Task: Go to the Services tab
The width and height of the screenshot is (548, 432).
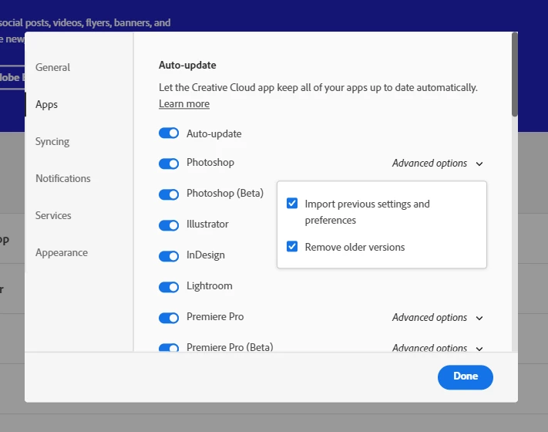Action: pyautogui.click(x=53, y=215)
